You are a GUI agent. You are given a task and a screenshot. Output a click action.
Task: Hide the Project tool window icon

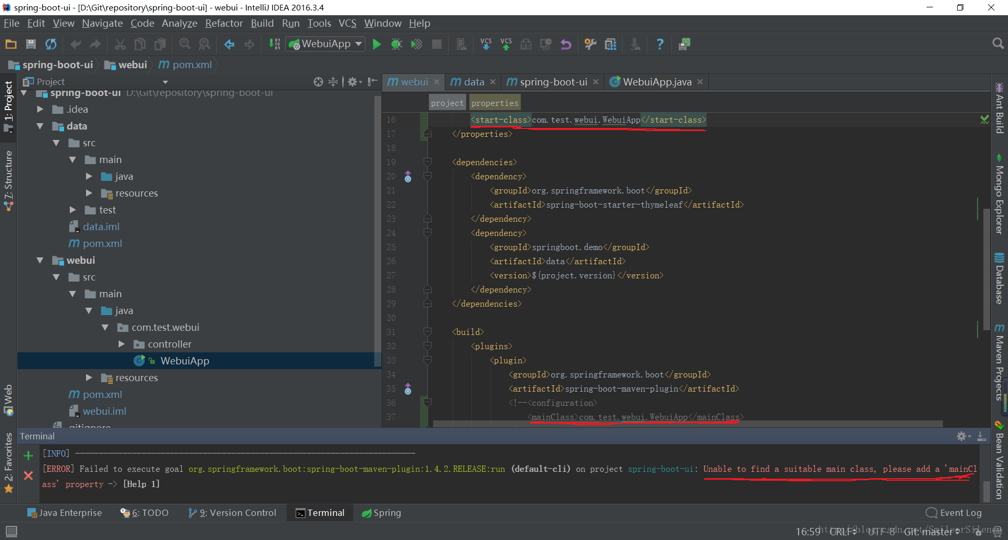pos(372,82)
